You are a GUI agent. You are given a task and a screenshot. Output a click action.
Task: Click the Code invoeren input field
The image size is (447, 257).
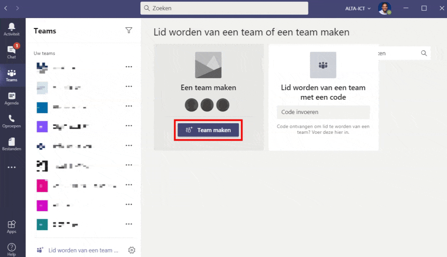click(323, 112)
